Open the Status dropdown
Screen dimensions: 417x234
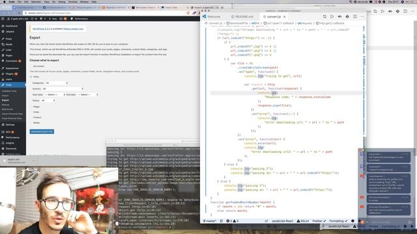click(48, 101)
